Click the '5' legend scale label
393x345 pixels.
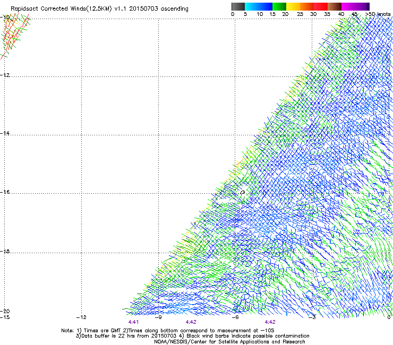(245, 14)
